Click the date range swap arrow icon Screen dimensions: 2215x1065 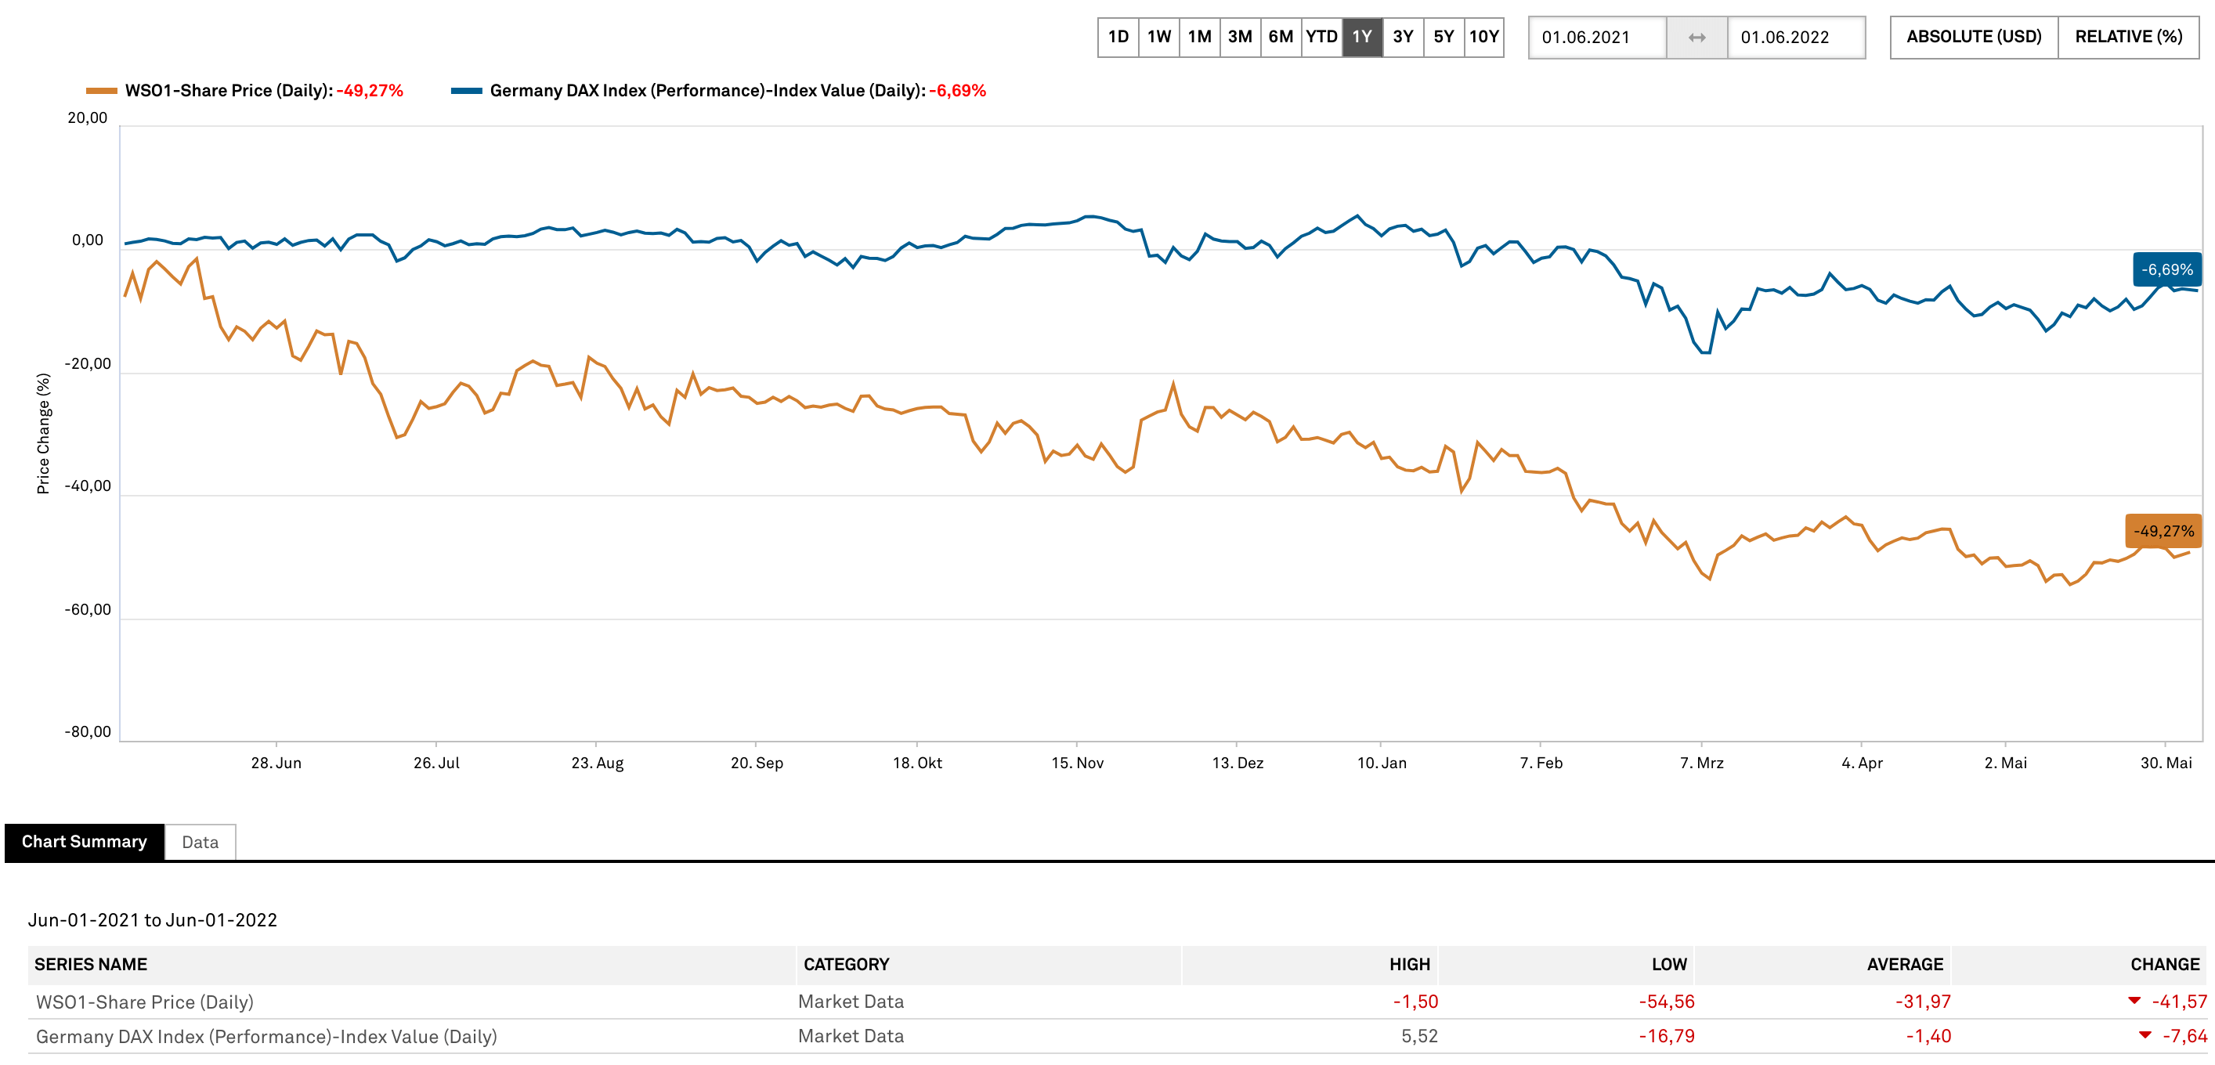[1696, 38]
